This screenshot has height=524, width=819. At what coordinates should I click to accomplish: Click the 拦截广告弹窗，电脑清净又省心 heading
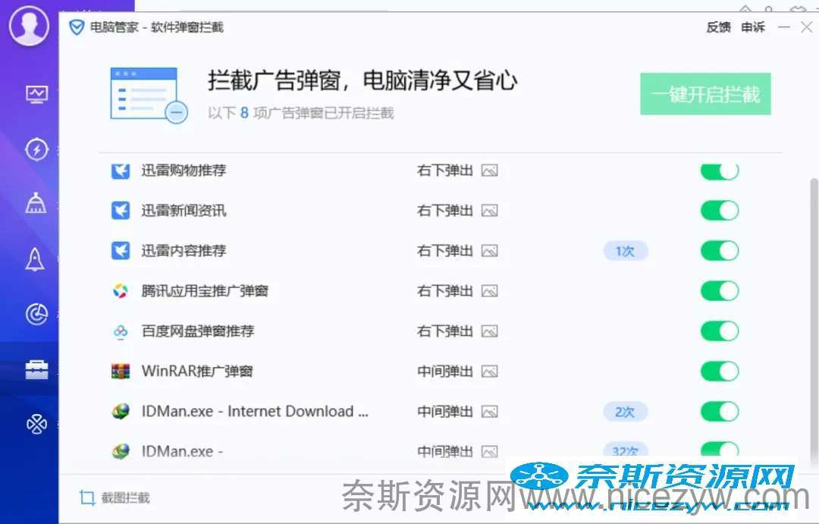coord(362,80)
